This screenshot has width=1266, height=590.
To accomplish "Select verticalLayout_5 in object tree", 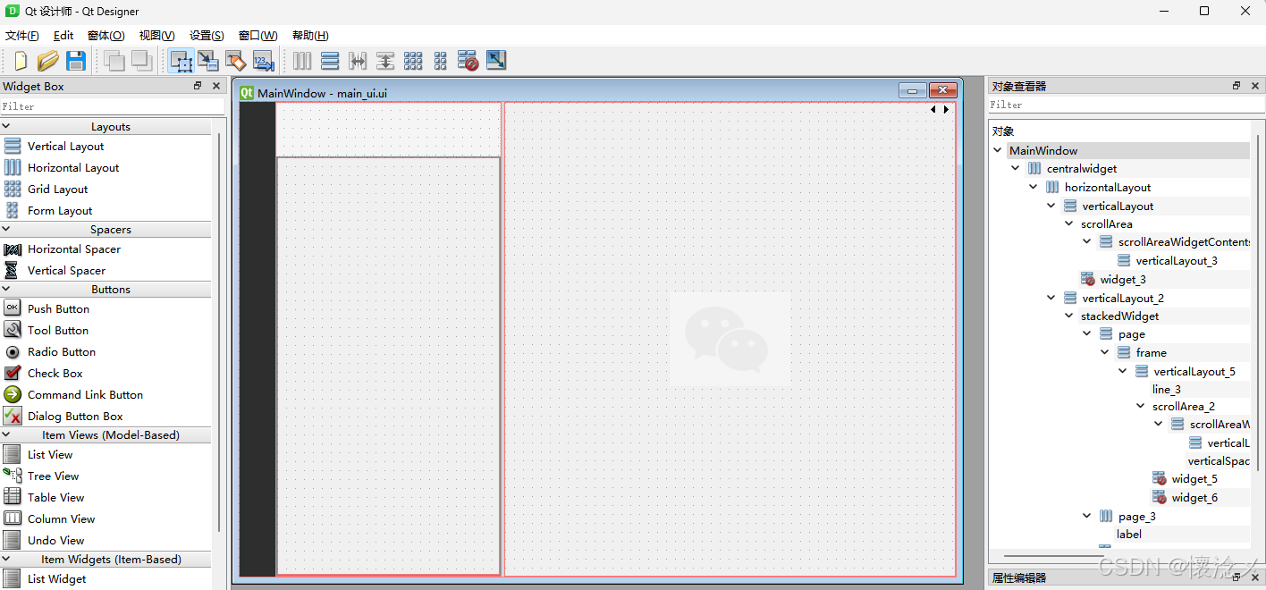I will pos(1194,371).
